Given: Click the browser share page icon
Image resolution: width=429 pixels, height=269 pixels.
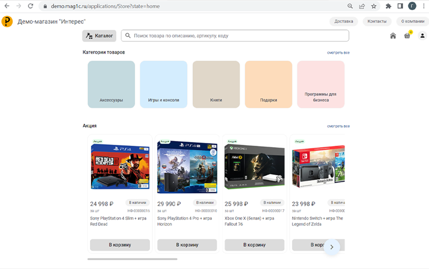Looking at the screenshot, I should click(x=362, y=6).
